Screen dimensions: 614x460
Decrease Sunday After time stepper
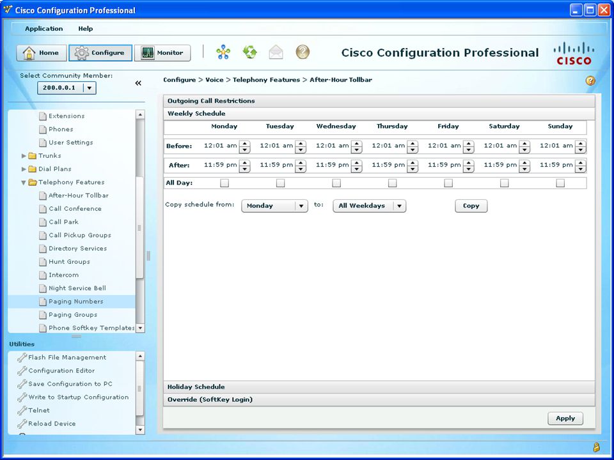tap(581, 169)
